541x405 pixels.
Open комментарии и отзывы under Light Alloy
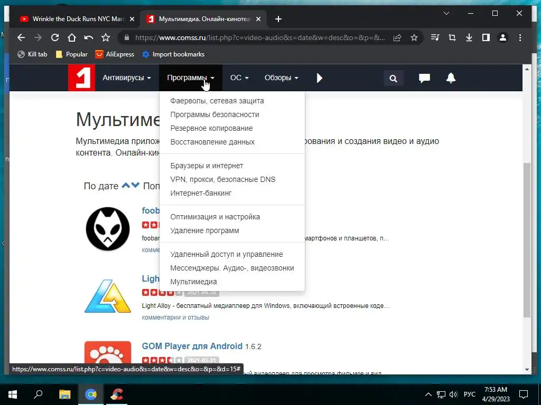point(175,317)
